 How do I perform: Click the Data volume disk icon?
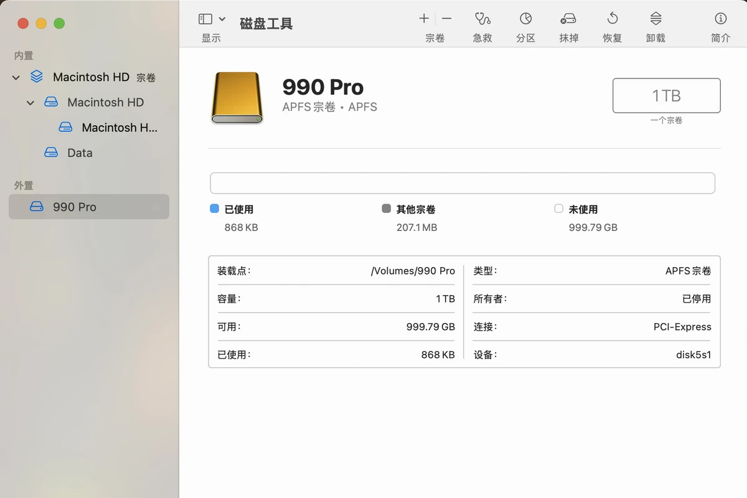(51, 153)
